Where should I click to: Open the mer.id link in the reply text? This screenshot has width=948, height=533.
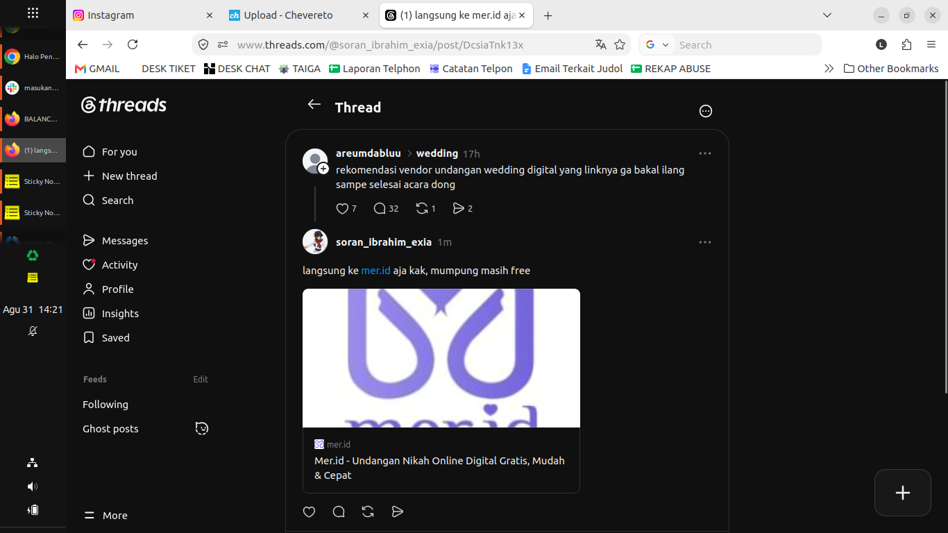375,271
